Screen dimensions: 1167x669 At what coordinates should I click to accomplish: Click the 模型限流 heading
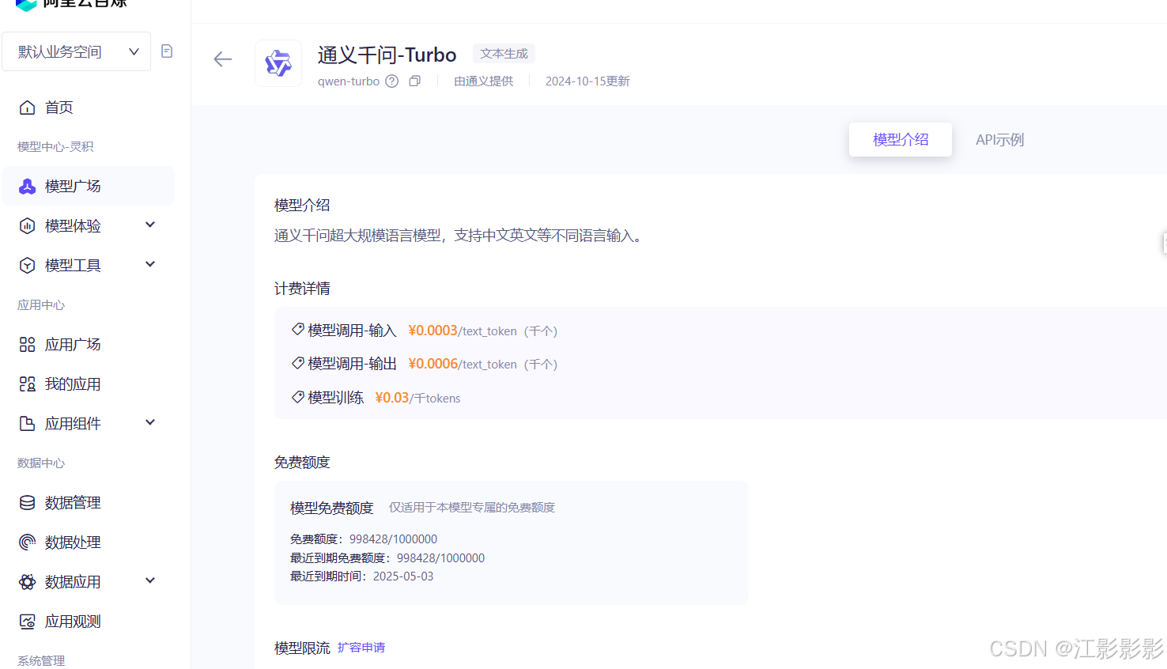[302, 648]
